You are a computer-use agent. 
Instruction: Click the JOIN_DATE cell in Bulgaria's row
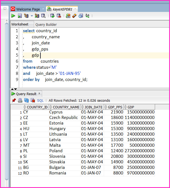coord(92,167)
